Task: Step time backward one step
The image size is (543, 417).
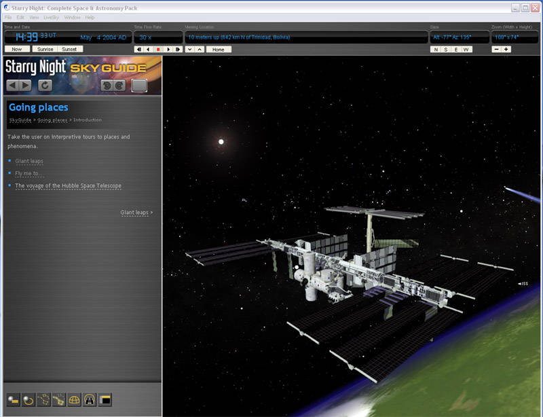Action: click(x=139, y=49)
